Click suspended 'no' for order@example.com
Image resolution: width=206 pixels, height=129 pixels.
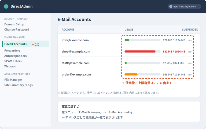pos(190,75)
